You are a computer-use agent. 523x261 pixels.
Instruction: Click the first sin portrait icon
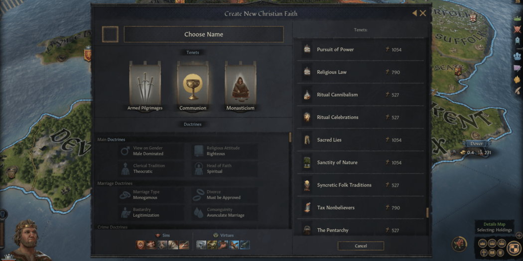coord(141,245)
